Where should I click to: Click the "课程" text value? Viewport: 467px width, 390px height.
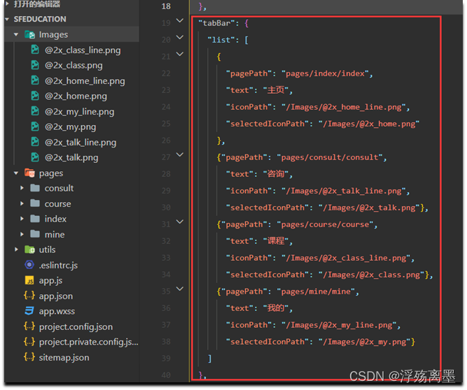click(x=275, y=240)
